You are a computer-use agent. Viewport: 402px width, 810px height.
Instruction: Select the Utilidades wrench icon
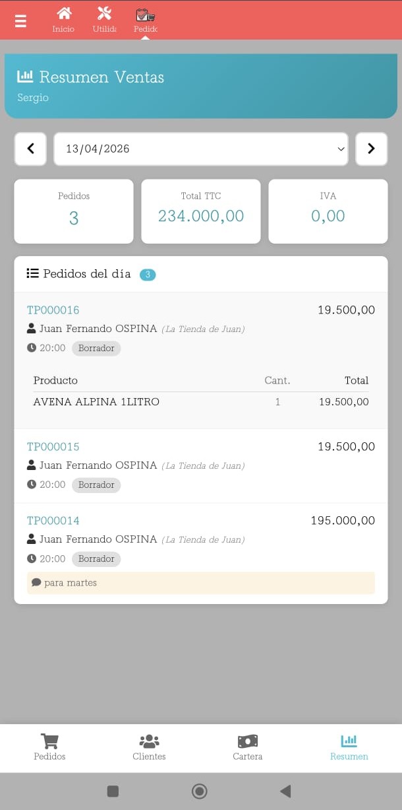[x=103, y=14]
